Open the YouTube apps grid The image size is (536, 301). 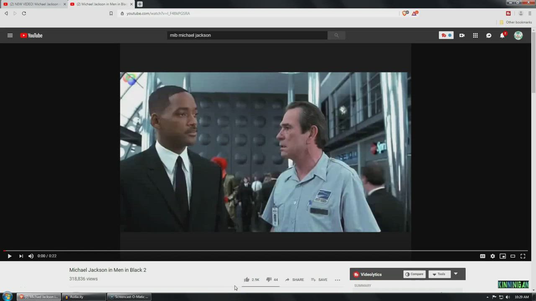pos(475,36)
